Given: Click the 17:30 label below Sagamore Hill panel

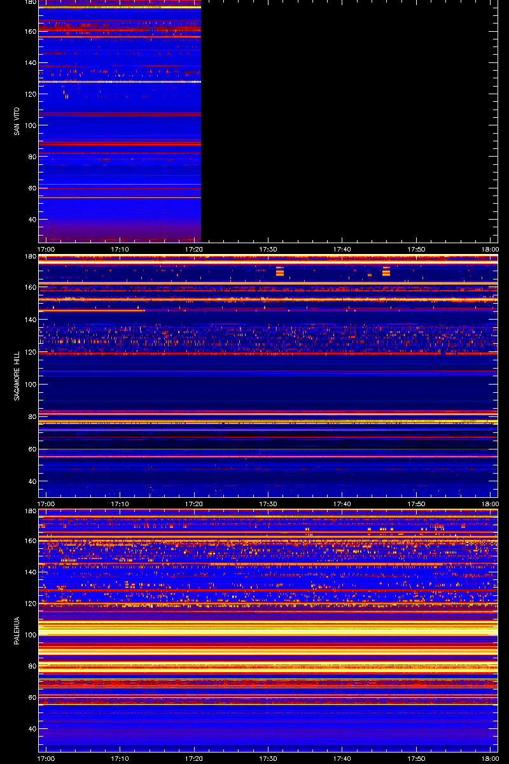Looking at the screenshot, I should click(268, 504).
